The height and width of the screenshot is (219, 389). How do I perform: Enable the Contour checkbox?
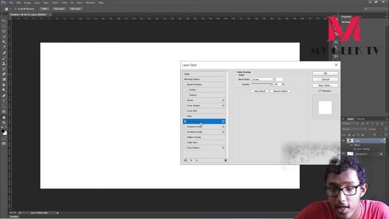click(x=187, y=89)
